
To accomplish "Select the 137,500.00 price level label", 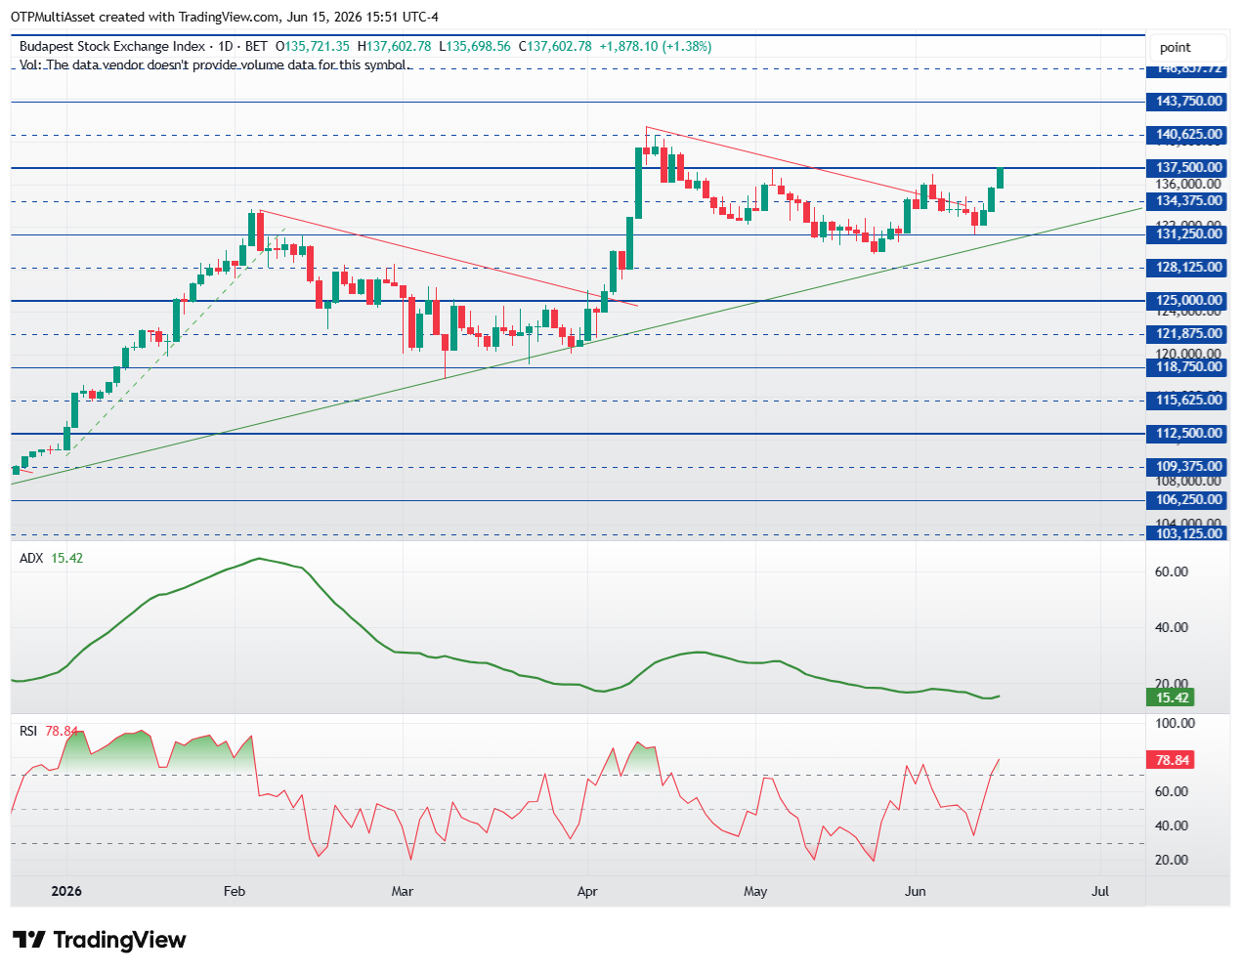I will 1188,168.
